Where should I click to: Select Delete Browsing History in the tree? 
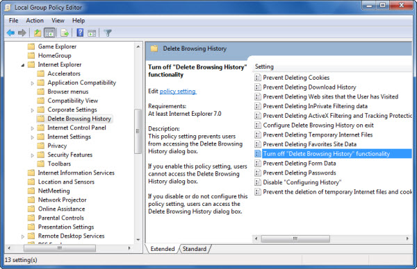click(x=79, y=119)
